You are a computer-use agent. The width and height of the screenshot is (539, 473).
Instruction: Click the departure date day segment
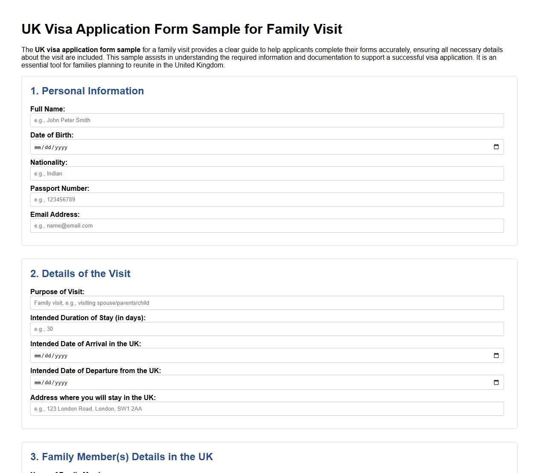click(47, 382)
